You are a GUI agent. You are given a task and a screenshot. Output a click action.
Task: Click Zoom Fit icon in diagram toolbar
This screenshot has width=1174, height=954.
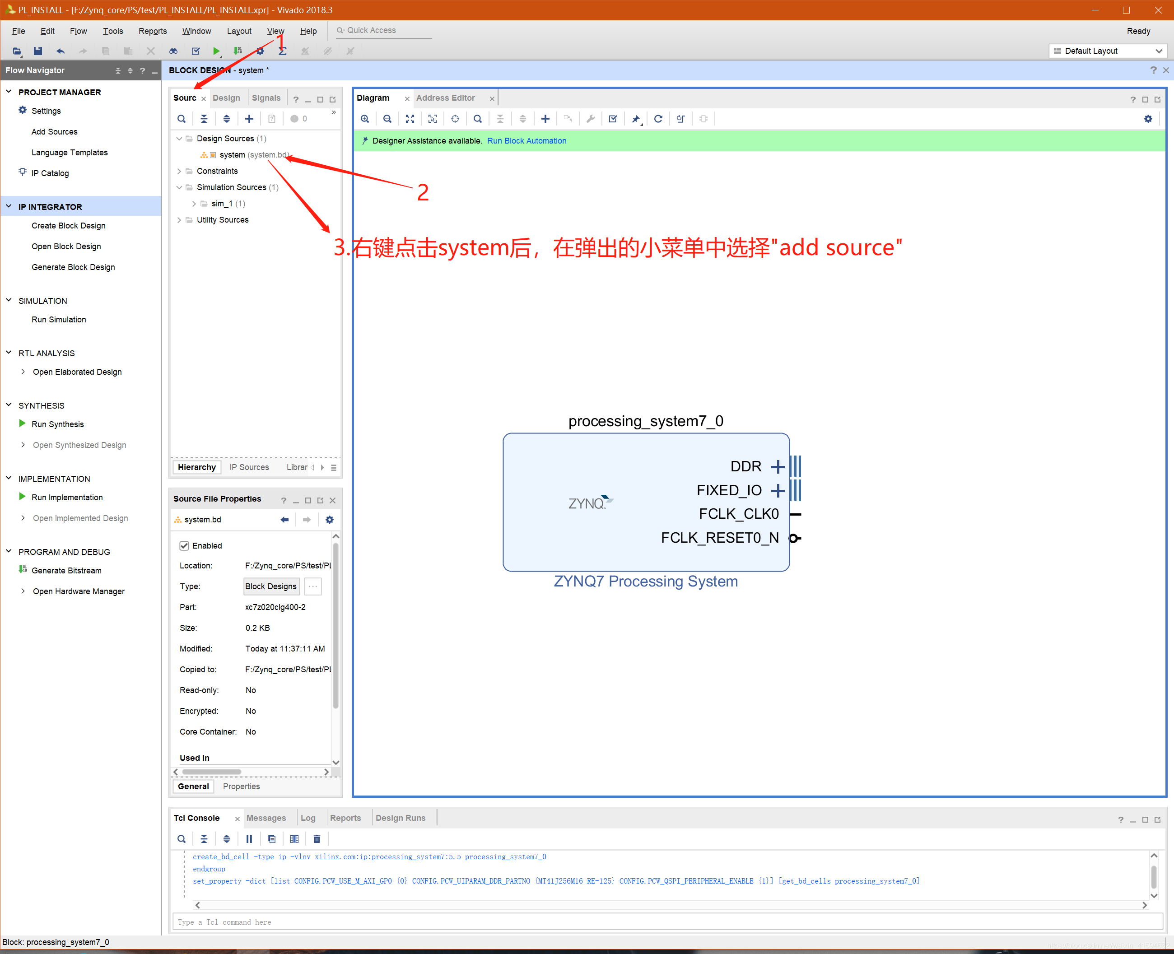click(x=410, y=119)
